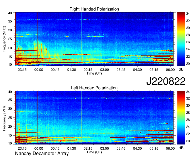Click the 00:00 tick on left-handed time axis
193x157 pixels.
[39, 148]
